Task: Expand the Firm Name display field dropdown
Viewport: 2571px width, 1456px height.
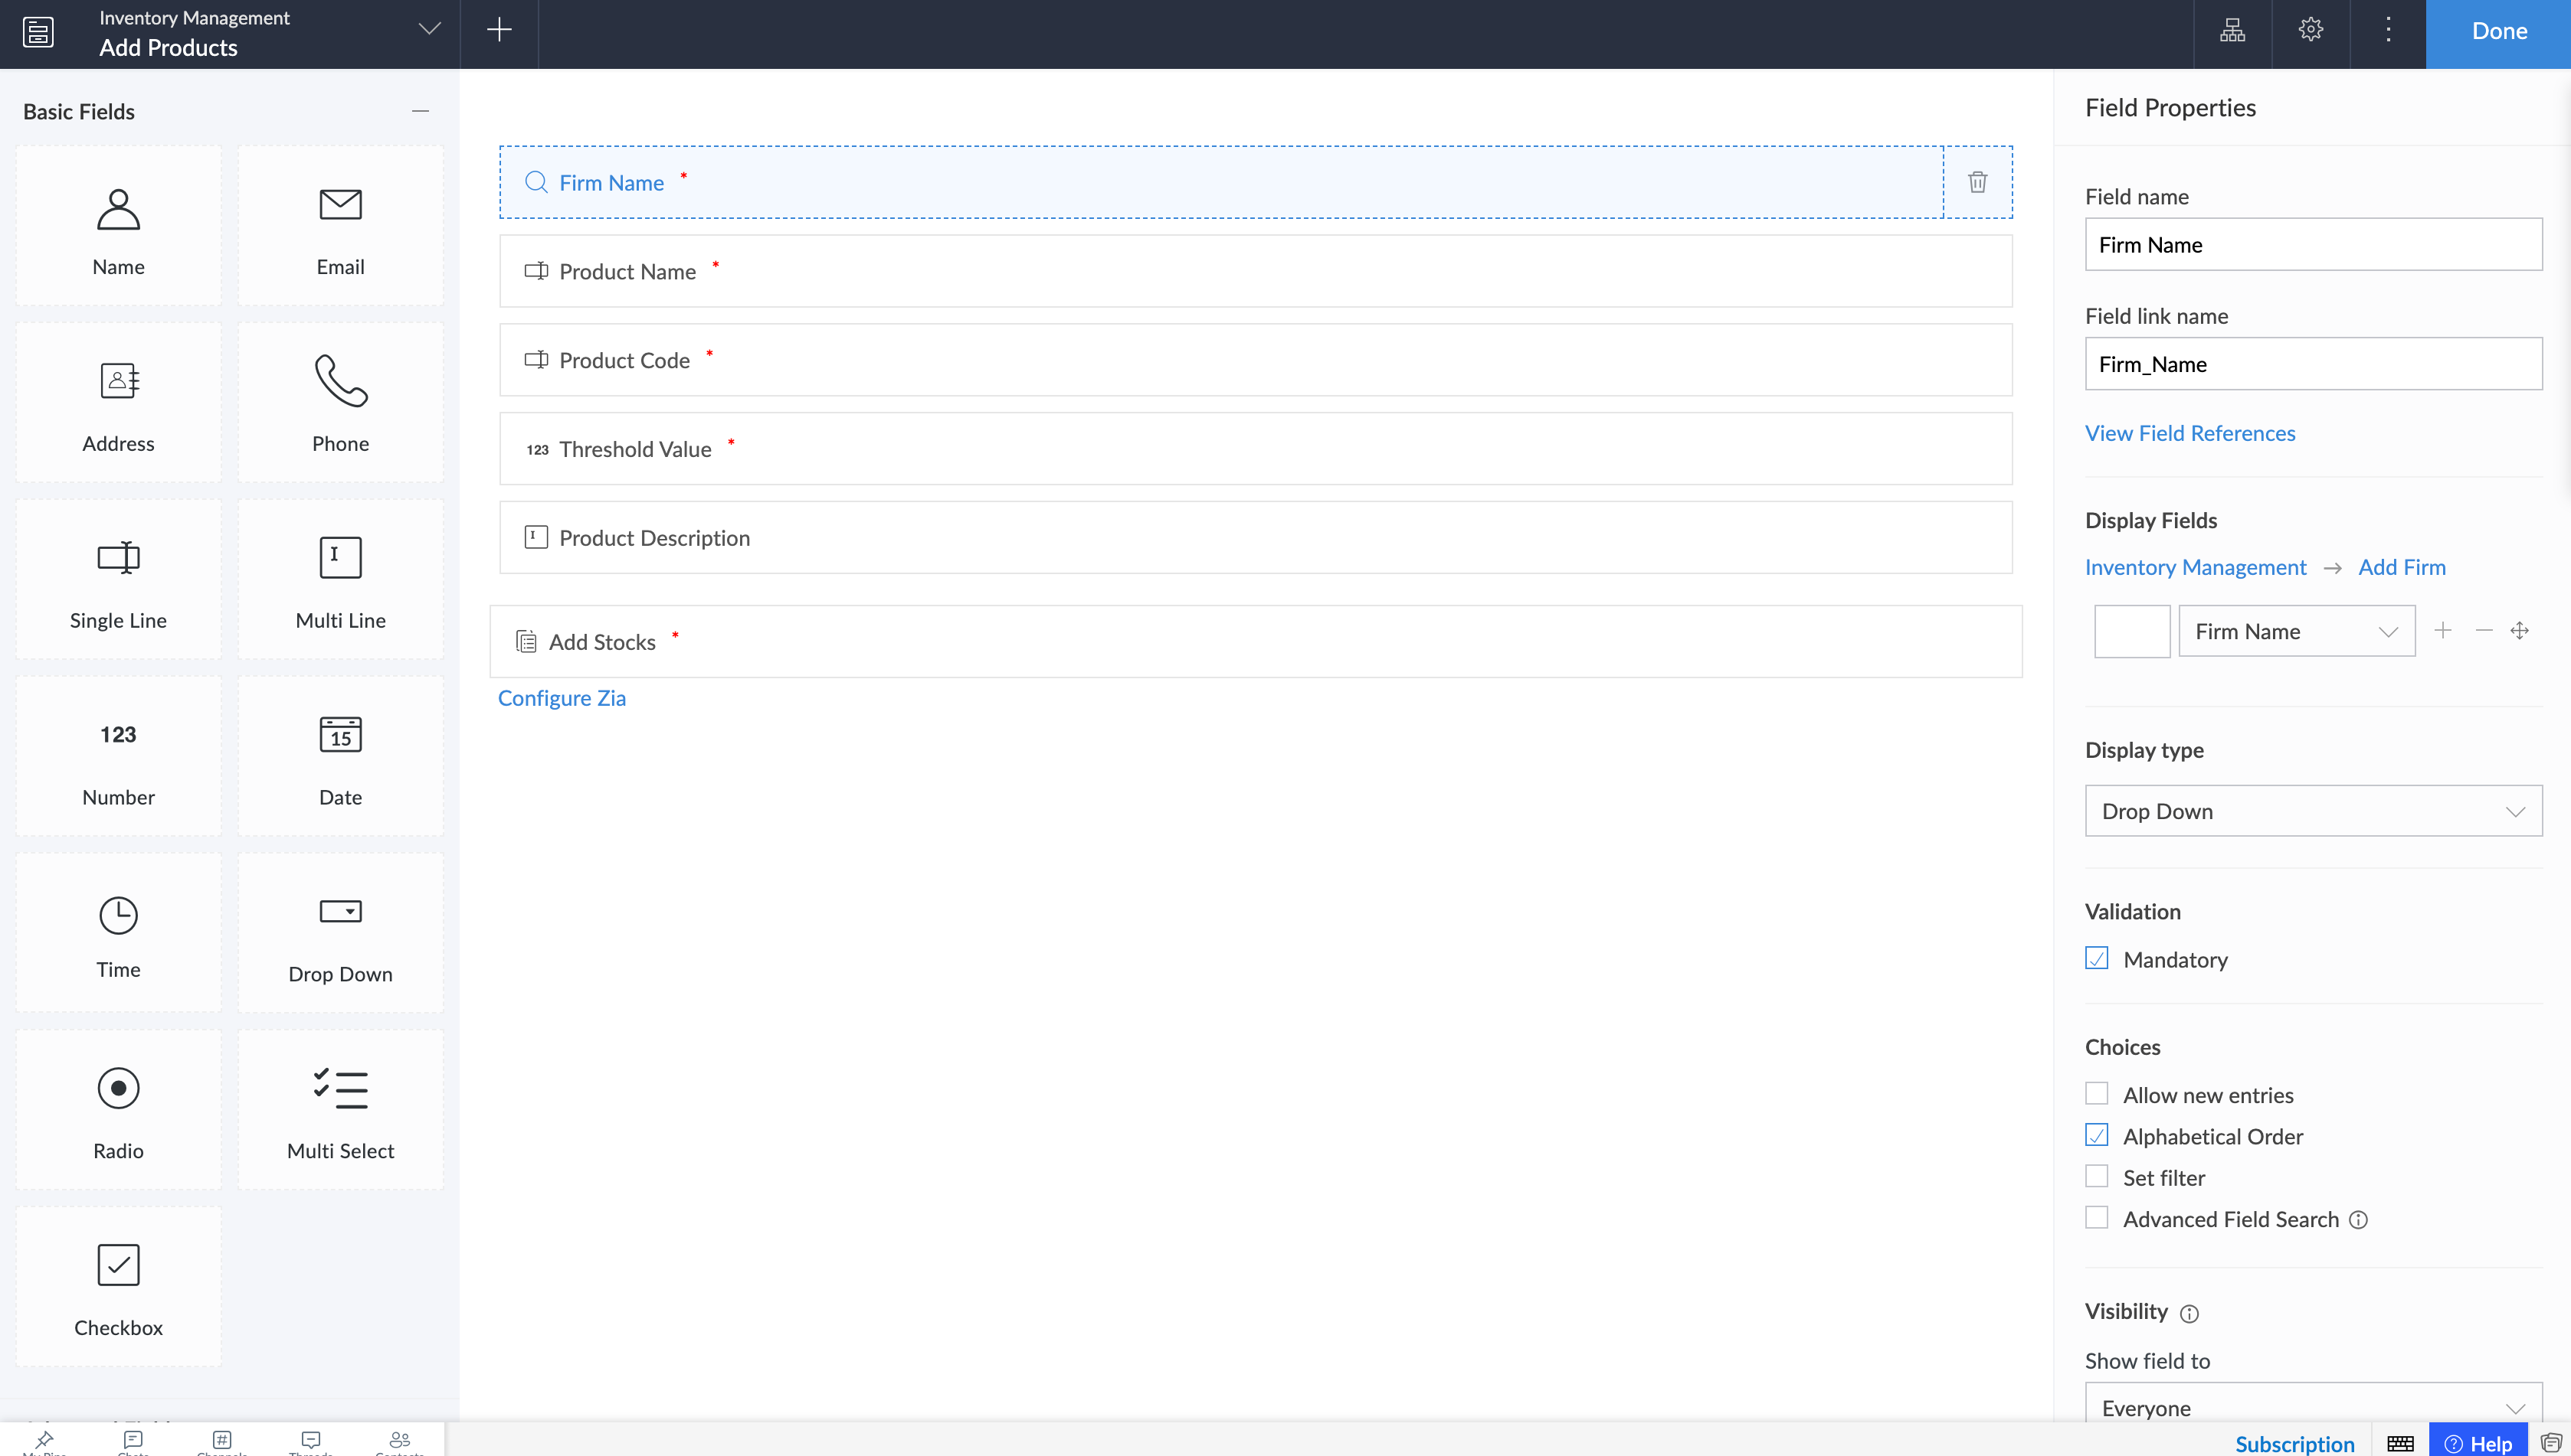Action: (2297, 631)
